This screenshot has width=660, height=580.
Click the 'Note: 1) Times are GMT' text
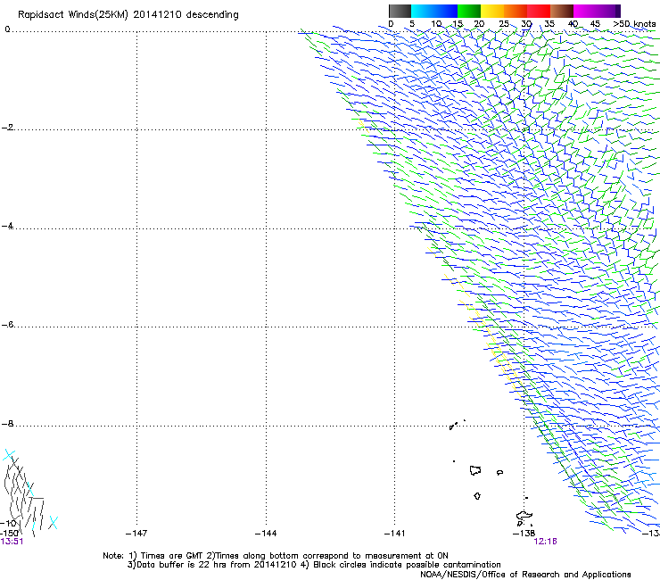[x=154, y=556]
